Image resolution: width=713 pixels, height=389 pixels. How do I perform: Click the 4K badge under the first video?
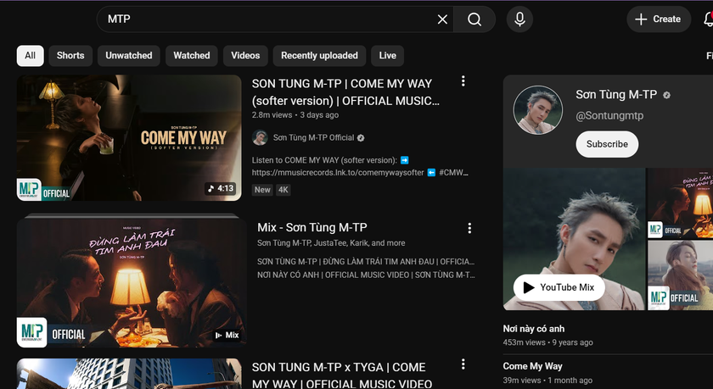(x=283, y=190)
